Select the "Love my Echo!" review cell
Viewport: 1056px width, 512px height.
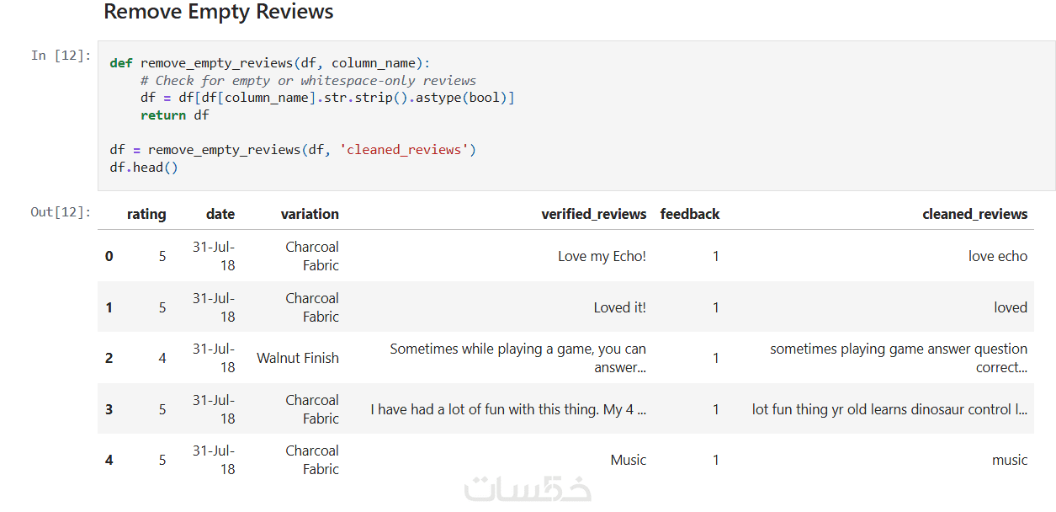[602, 256]
